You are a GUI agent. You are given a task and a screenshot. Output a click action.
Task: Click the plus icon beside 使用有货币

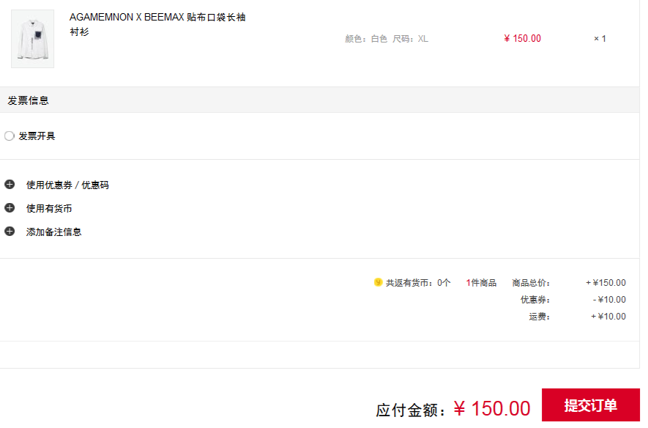(10, 208)
